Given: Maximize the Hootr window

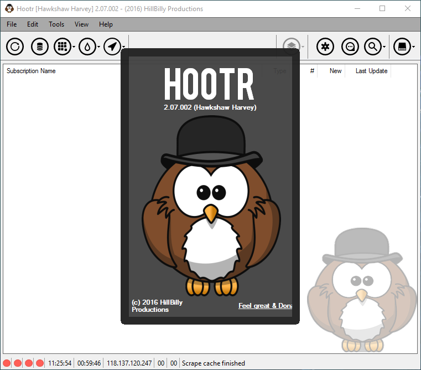Looking at the screenshot, I should pyautogui.click(x=382, y=9).
